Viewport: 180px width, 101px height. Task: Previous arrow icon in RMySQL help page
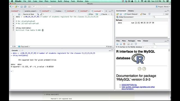139,69
